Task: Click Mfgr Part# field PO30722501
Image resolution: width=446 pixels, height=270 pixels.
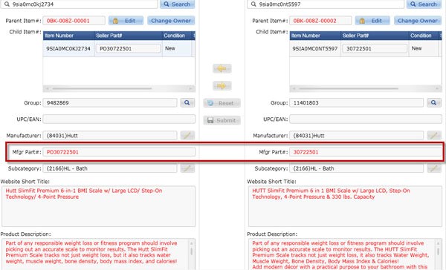Action: tap(119, 152)
